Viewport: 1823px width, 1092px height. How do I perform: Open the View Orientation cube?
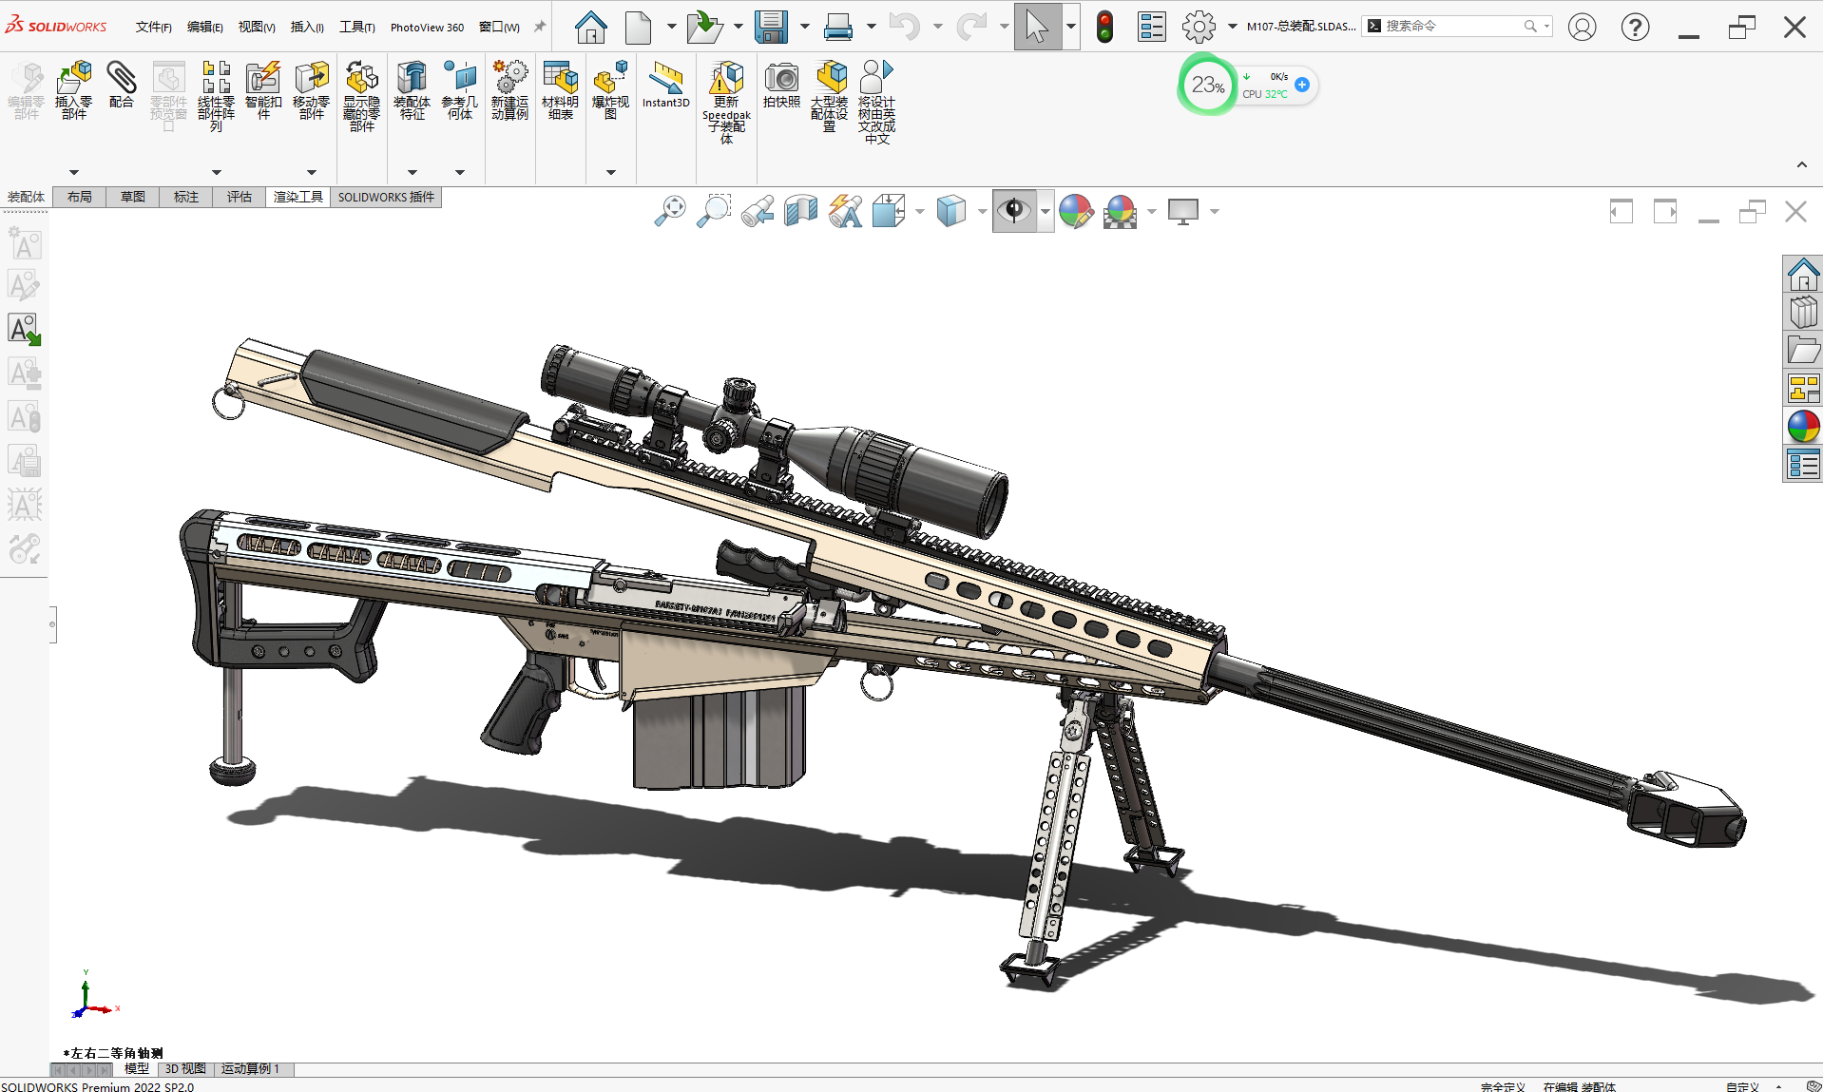tap(889, 211)
